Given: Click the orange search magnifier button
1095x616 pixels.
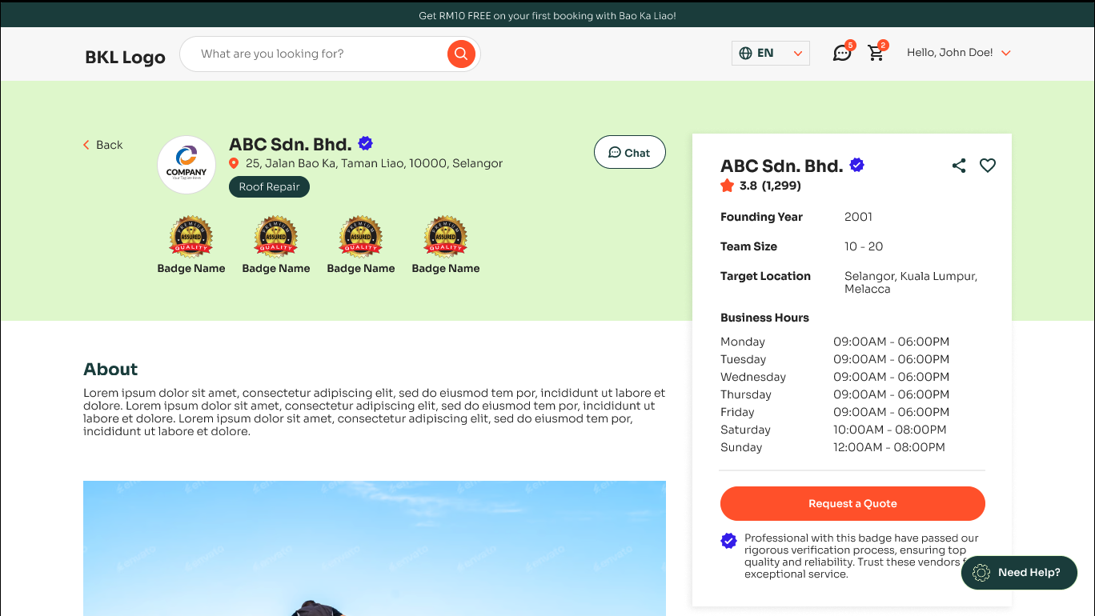Looking at the screenshot, I should coord(461,54).
